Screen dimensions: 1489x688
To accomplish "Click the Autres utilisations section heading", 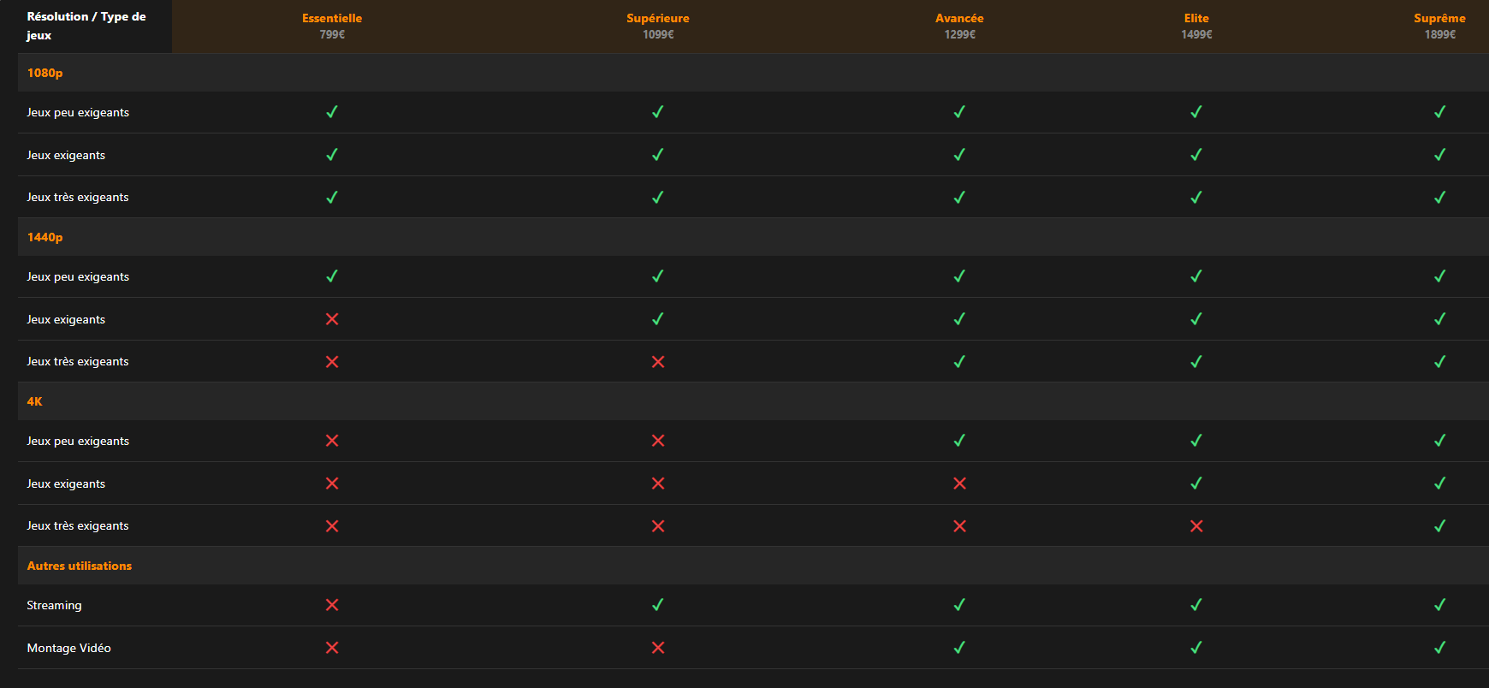I will click(x=80, y=566).
